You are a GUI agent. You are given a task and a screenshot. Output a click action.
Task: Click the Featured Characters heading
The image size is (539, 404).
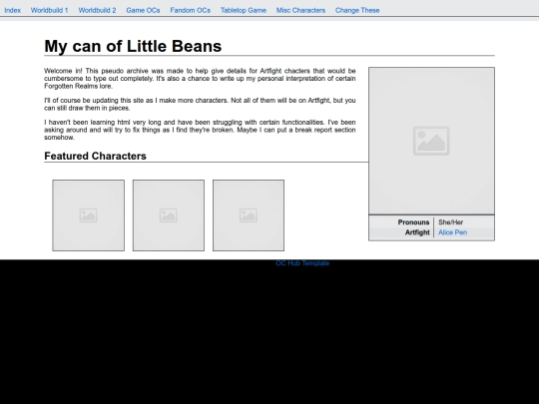coord(95,156)
